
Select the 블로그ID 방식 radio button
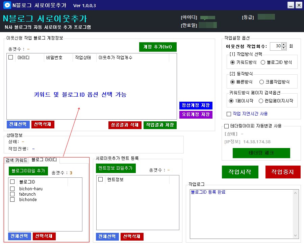pyautogui.click(x=263, y=62)
